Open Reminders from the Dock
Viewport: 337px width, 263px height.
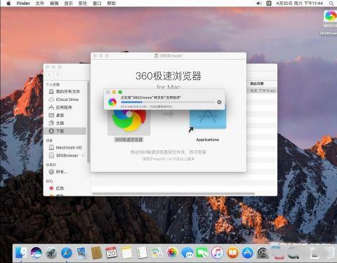pos(142,253)
